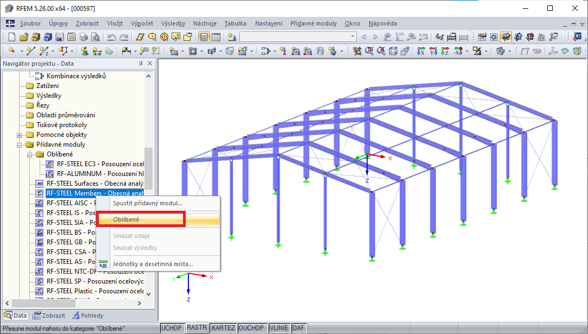Go to previous load case arrow
The width and height of the screenshot is (588, 334).
click(363, 37)
